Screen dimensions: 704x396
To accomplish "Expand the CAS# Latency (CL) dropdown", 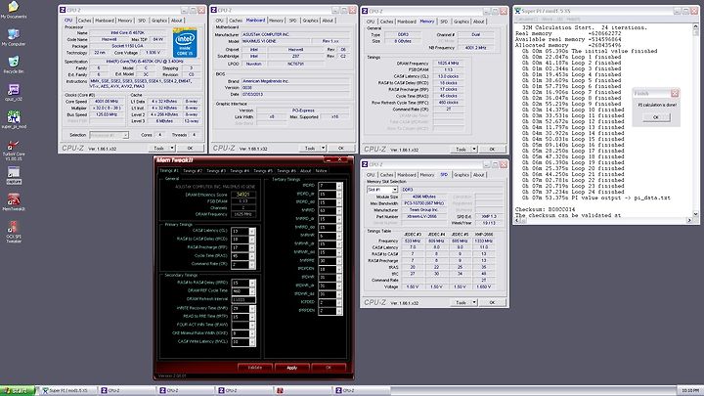I will 252,231.
